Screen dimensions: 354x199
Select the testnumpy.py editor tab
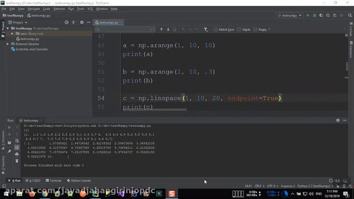click(108, 23)
